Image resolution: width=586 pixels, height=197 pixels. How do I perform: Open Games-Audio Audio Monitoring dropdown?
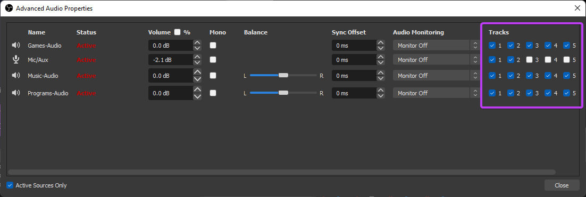tap(436, 46)
